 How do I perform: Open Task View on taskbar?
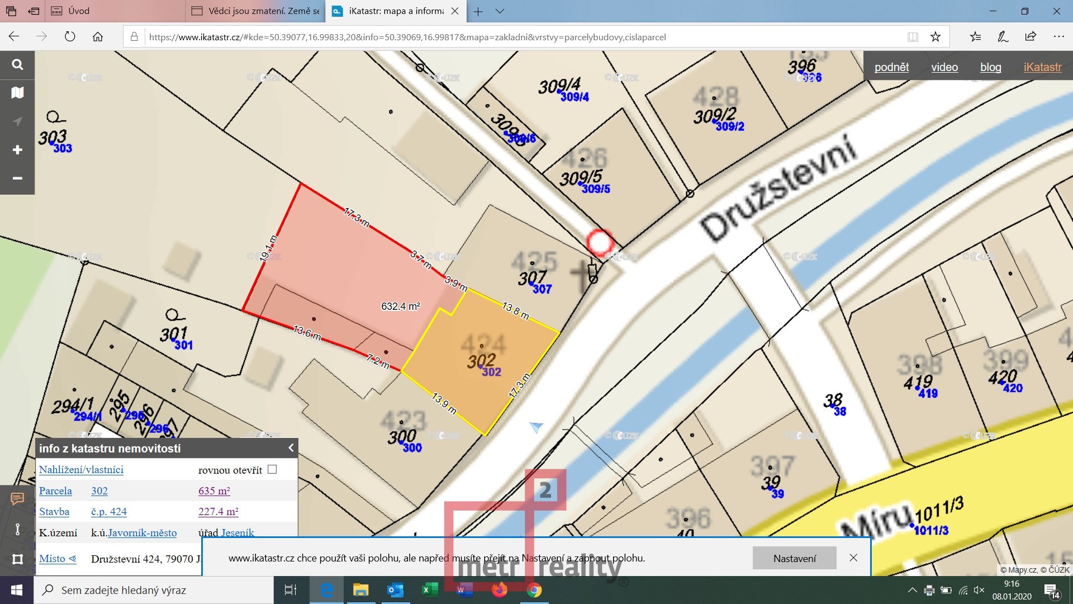point(291,590)
